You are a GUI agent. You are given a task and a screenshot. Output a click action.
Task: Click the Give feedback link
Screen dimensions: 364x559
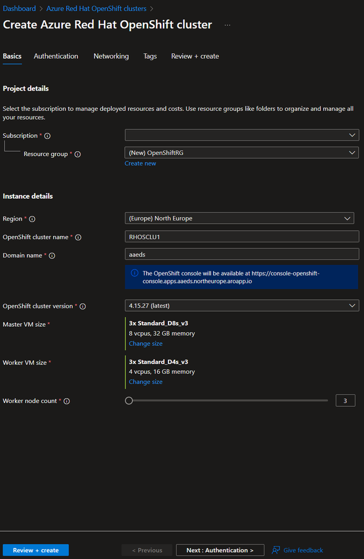(303, 550)
